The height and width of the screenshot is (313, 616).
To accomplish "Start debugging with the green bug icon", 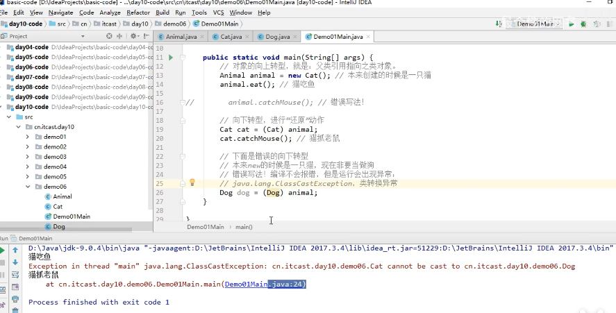I will (x=583, y=24).
